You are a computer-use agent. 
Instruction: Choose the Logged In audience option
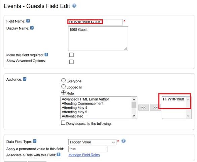pos(63,86)
